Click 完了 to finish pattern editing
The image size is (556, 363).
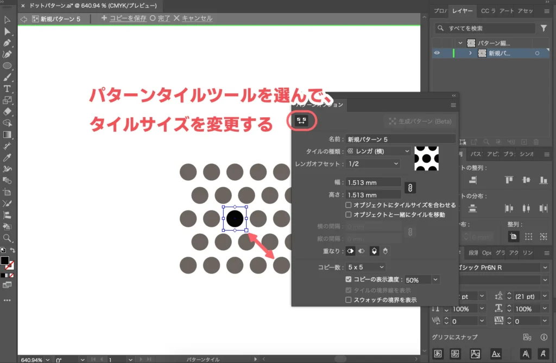click(160, 18)
